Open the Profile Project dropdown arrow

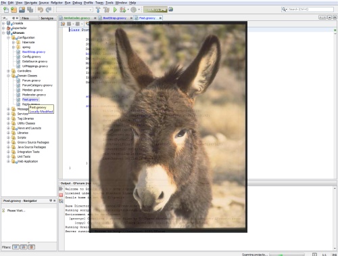139,9
